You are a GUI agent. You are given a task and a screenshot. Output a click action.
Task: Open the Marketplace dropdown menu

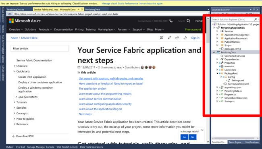click(106, 29)
